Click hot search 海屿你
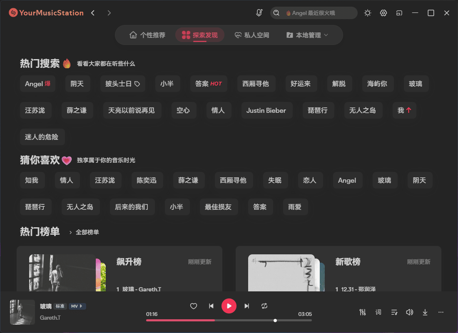The width and height of the screenshot is (458, 333). [x=377, y=84]
